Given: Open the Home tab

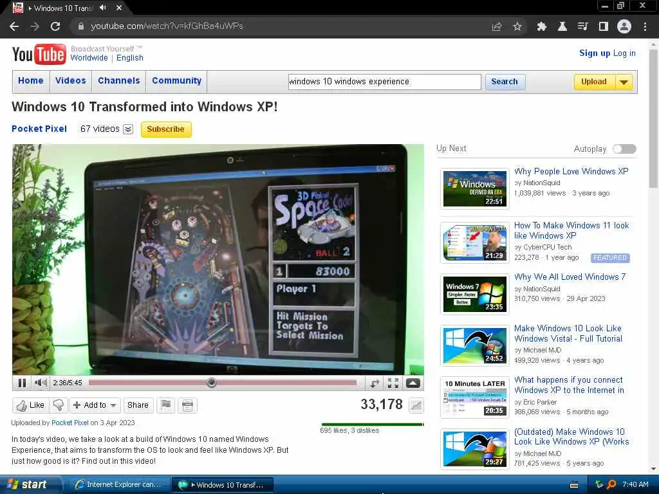Looking at the screenshot, I should click(31, 80).
